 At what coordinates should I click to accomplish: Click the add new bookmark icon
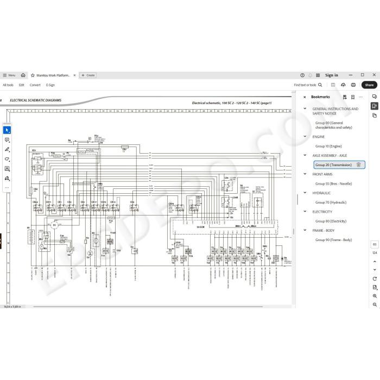pyautogui.click(x=353, y=97)
